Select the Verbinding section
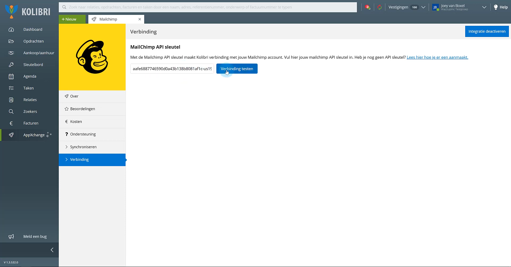 (x=92, y=160)
